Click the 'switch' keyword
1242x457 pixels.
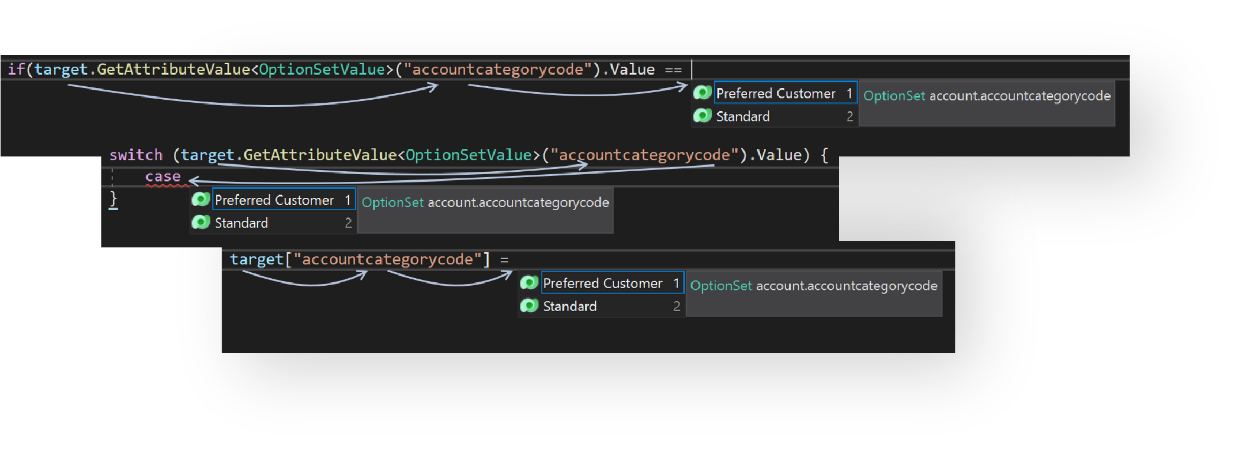click(x=136, y=155)
